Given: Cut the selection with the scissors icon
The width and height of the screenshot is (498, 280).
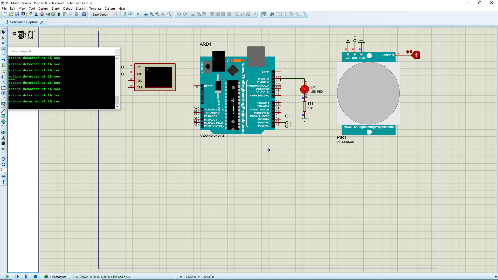Looking at the screenshot, I should click(x=193, y=15).
